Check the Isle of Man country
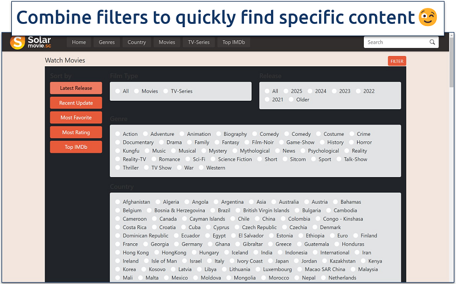Image resolution: width=456 pixels, height=284 pixels. tap(147, 261)
